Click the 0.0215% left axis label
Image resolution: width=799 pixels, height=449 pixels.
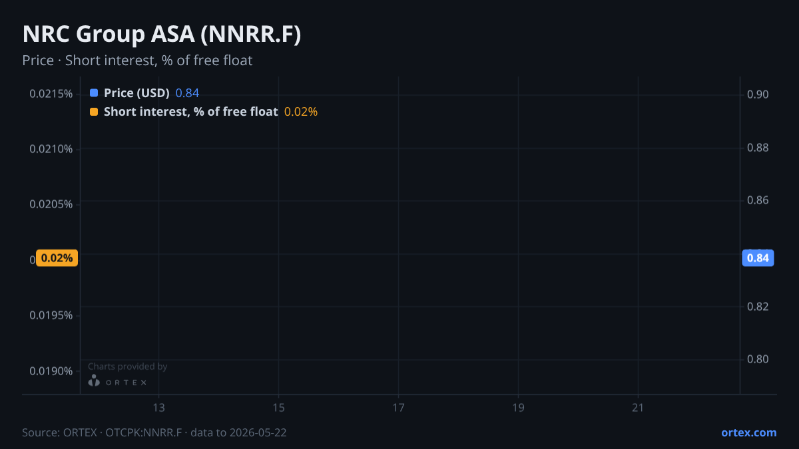coord(51,93)
